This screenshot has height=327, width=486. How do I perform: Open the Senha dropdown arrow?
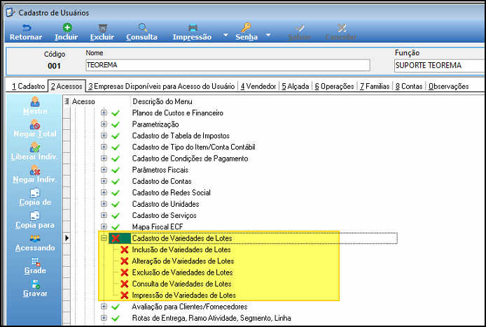[268, 35]
